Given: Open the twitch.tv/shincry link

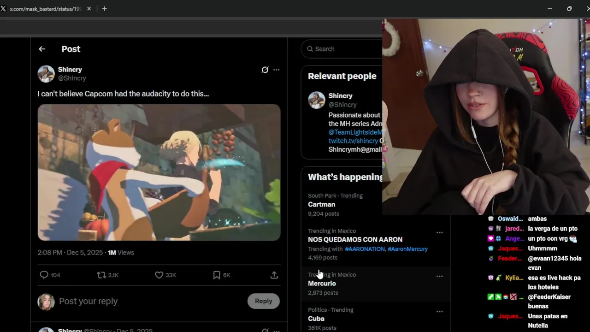Looking at the screenshot, I should click(353, 141).
